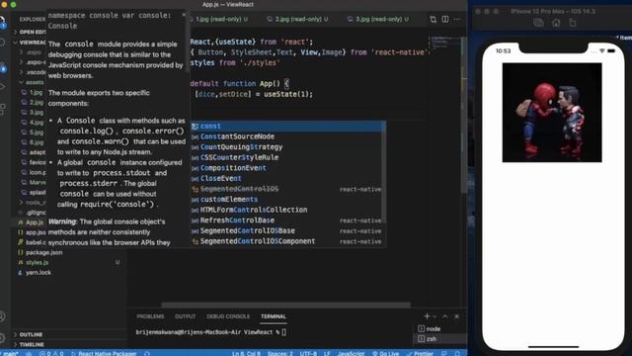The height and width of the screenshot is (356, 632).
Task: Click synchronize changes icon in status bar
Action: click(29, 353)
